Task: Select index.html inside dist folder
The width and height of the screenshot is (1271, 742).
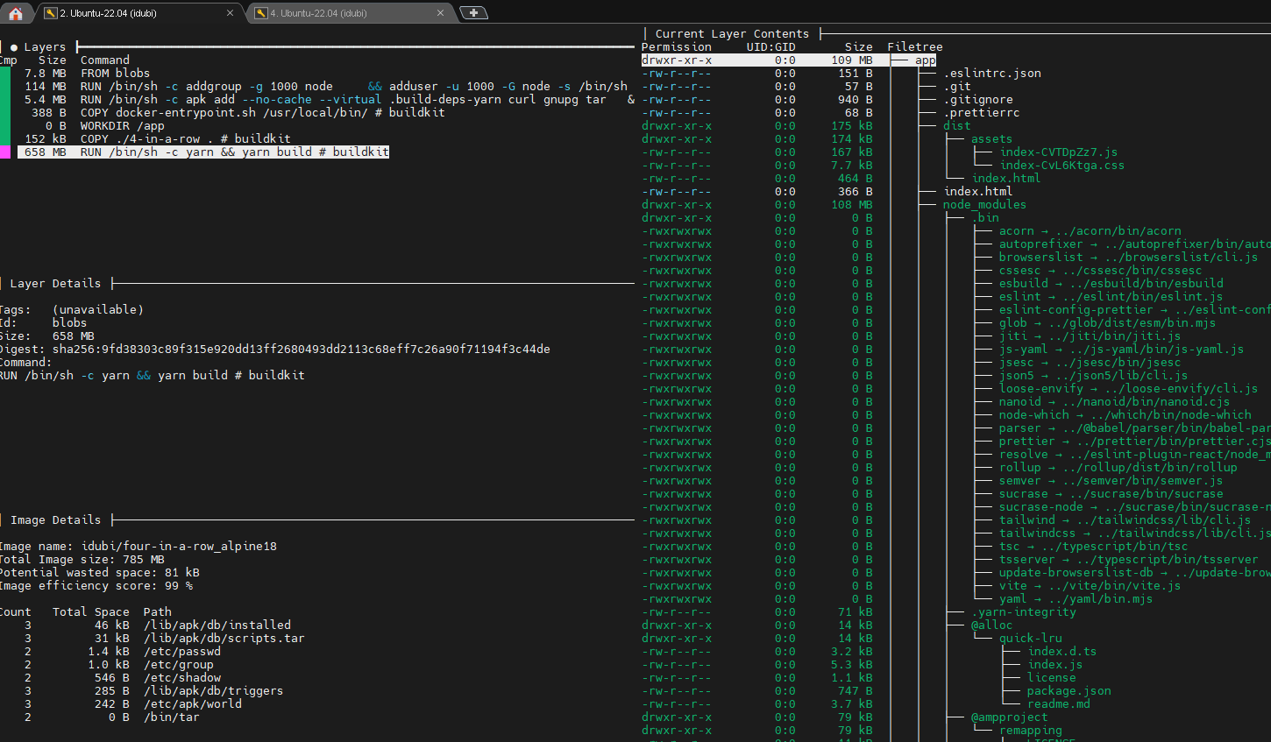Action: pyautogui.click(x=1006, y=178)
